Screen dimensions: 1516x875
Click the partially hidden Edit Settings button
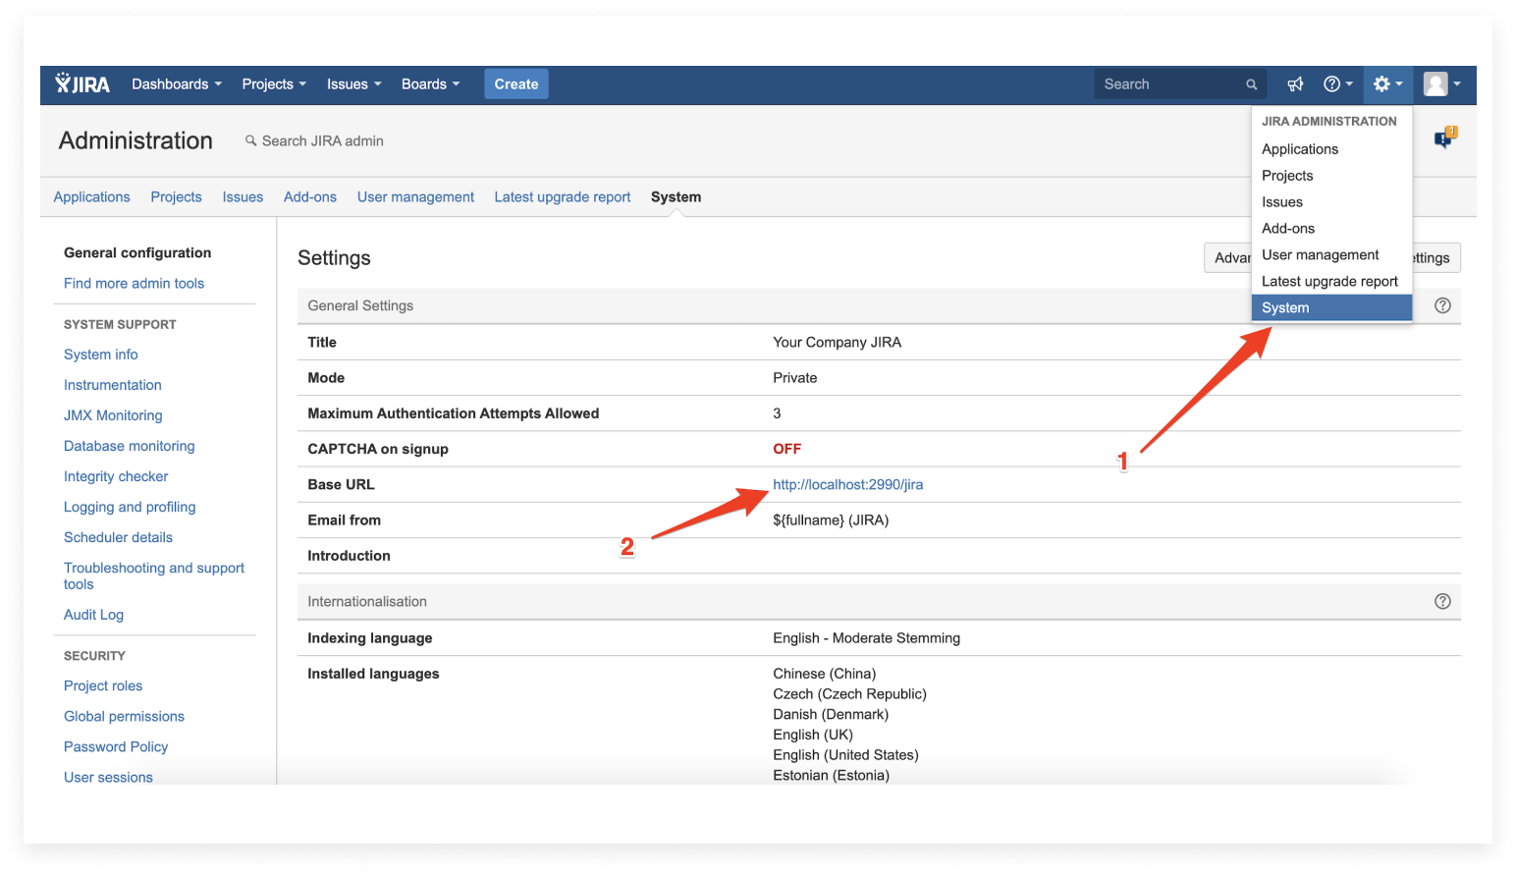click(1436, 257)
